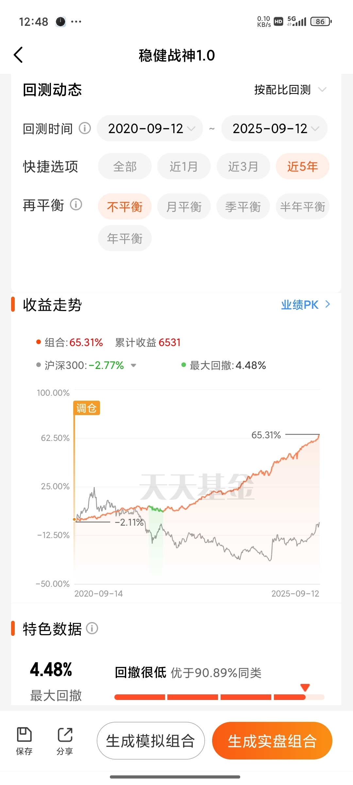Viewport: 353px width, 785px height.
Task: Open the 特色数据 info icon
Action: click(x=92, y=628)
